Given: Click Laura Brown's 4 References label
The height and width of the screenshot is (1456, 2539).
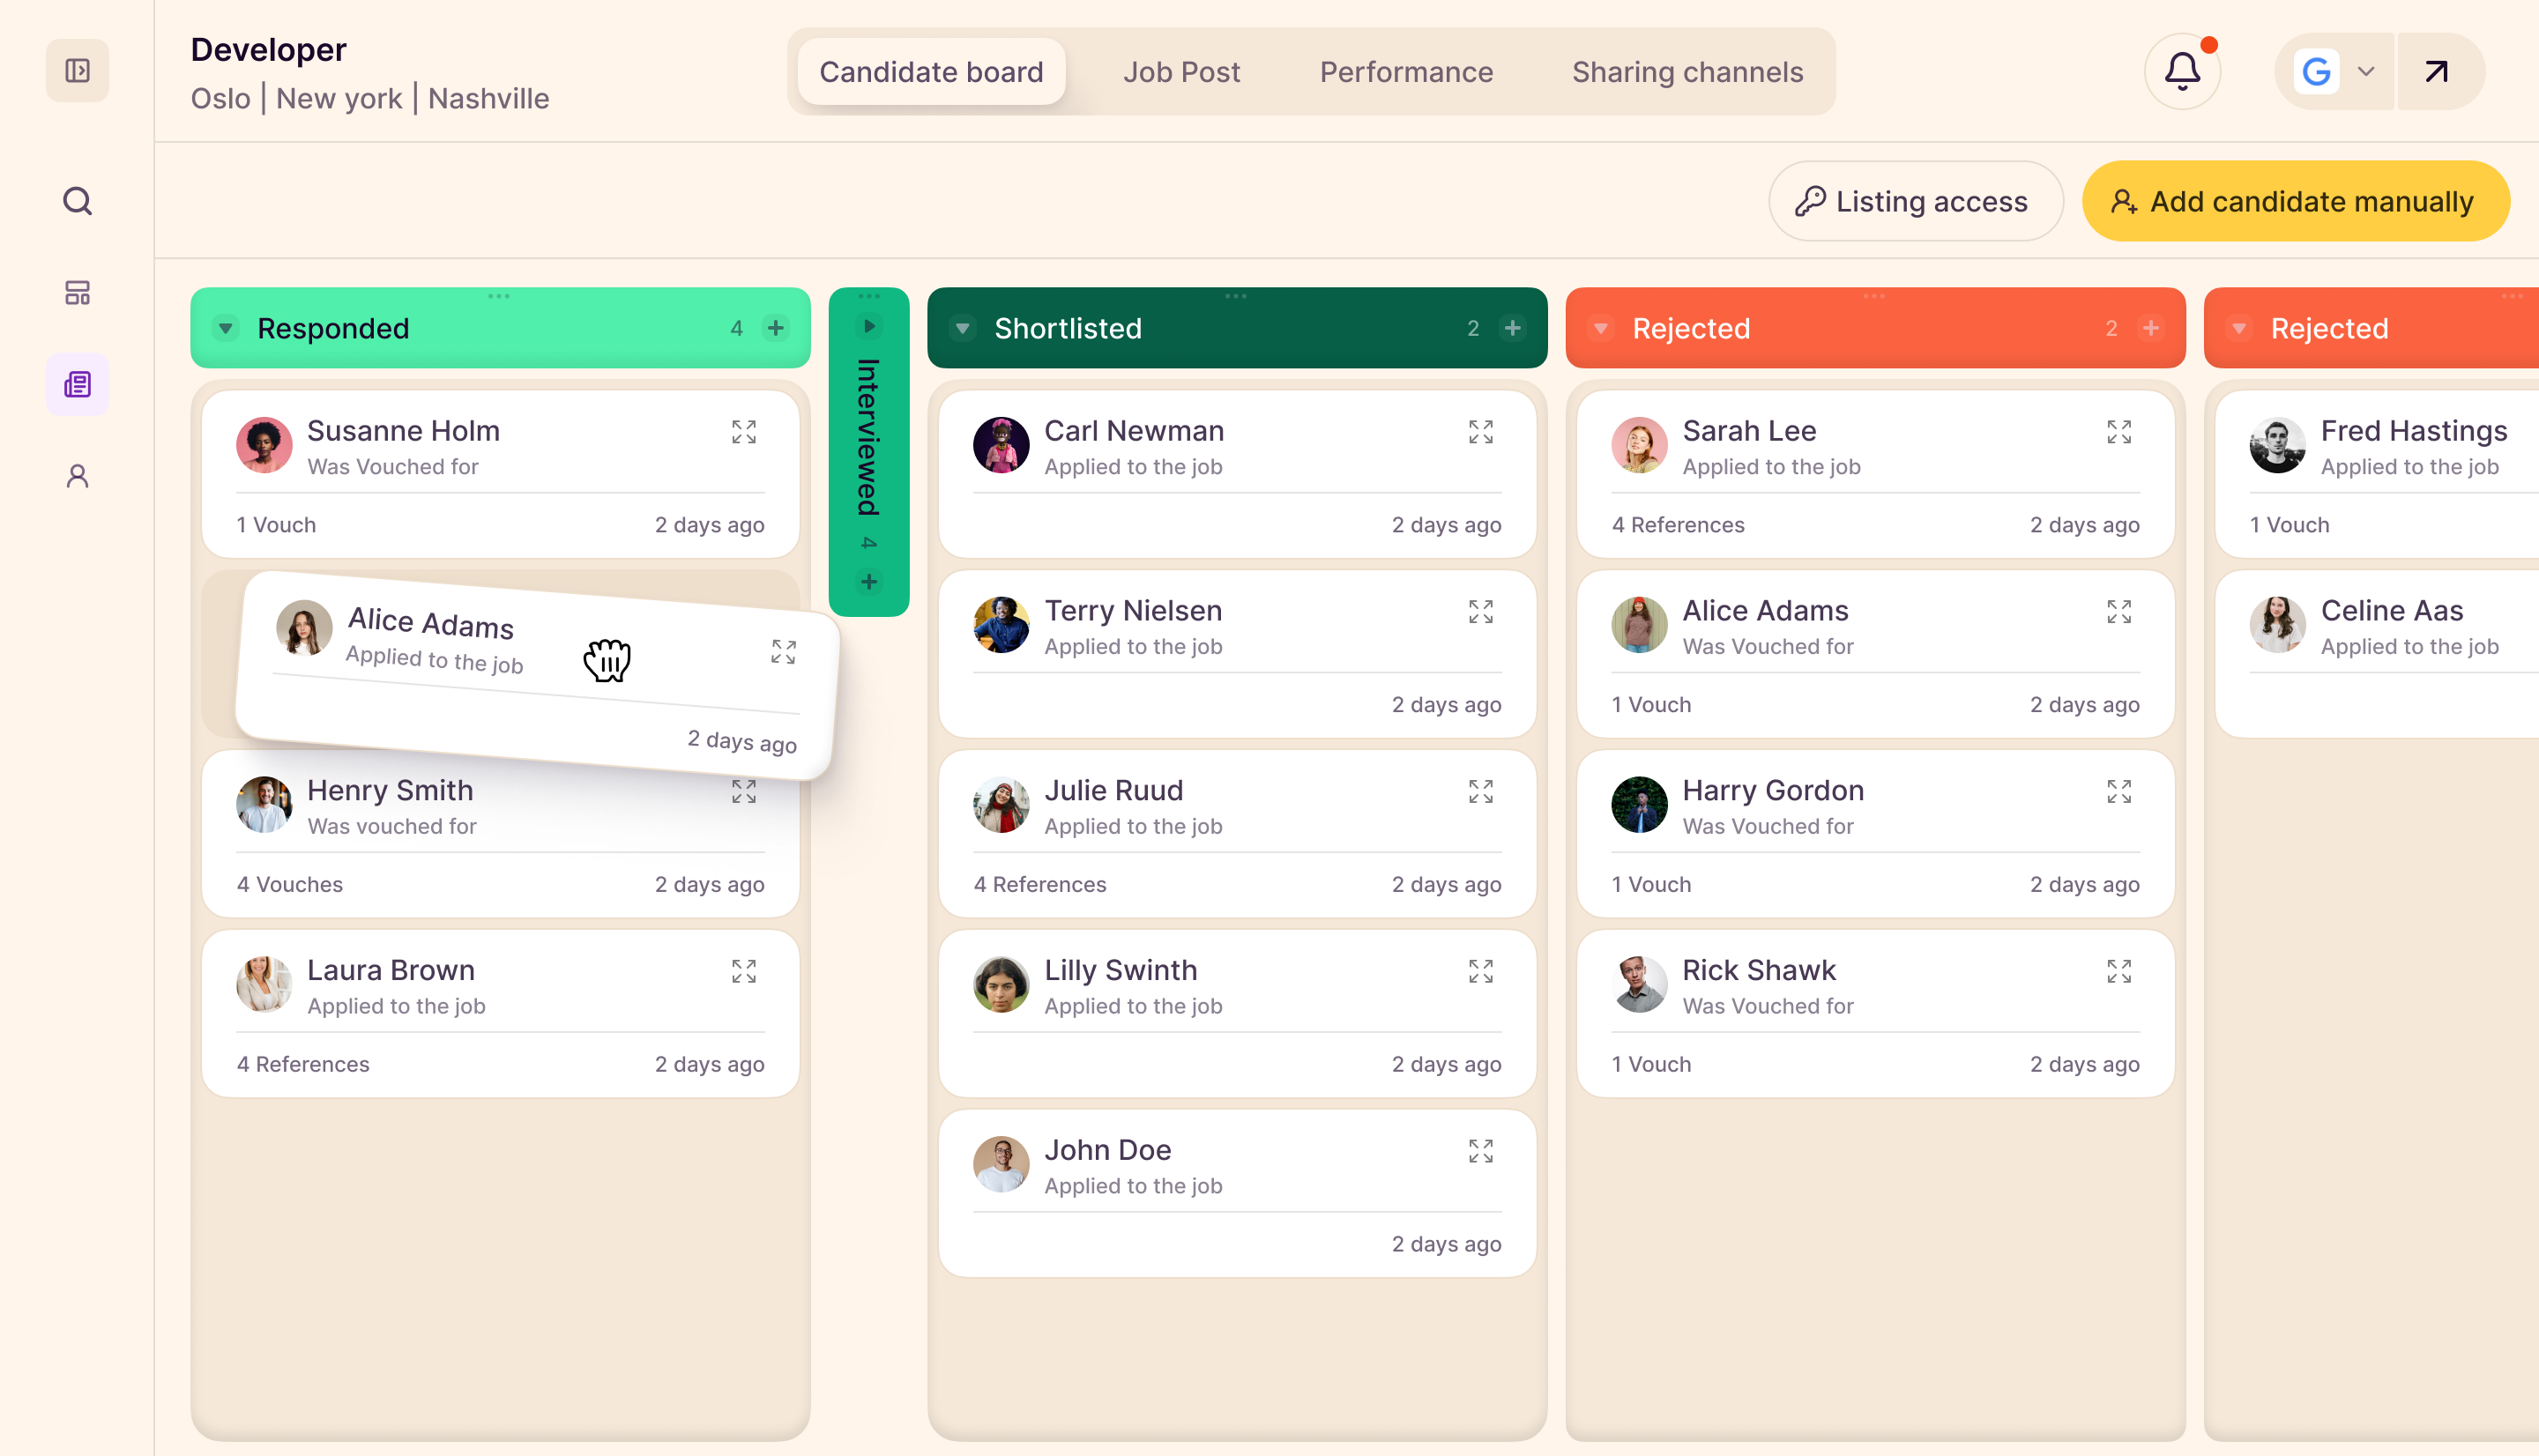Looking at the screenshot, I should coord(303,1065).
